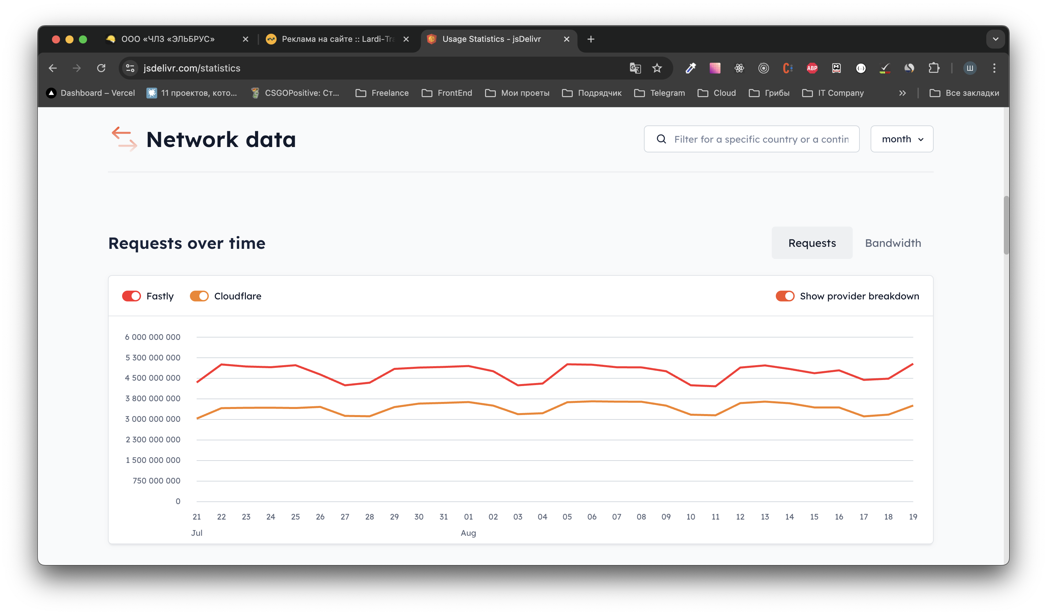Disable the Cloudflare provider toggle

199,296
